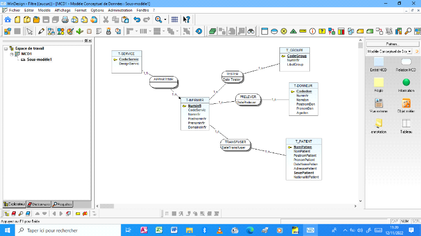
Task: Click the Home icon in the toolbar
Action: [x=8, y=19]
